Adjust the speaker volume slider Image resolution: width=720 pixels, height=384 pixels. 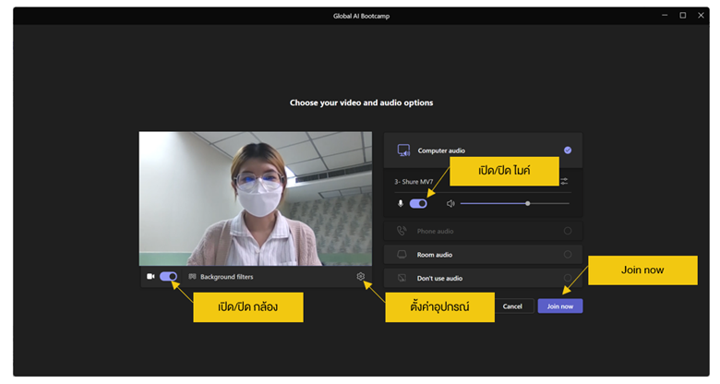pos(527,203)
